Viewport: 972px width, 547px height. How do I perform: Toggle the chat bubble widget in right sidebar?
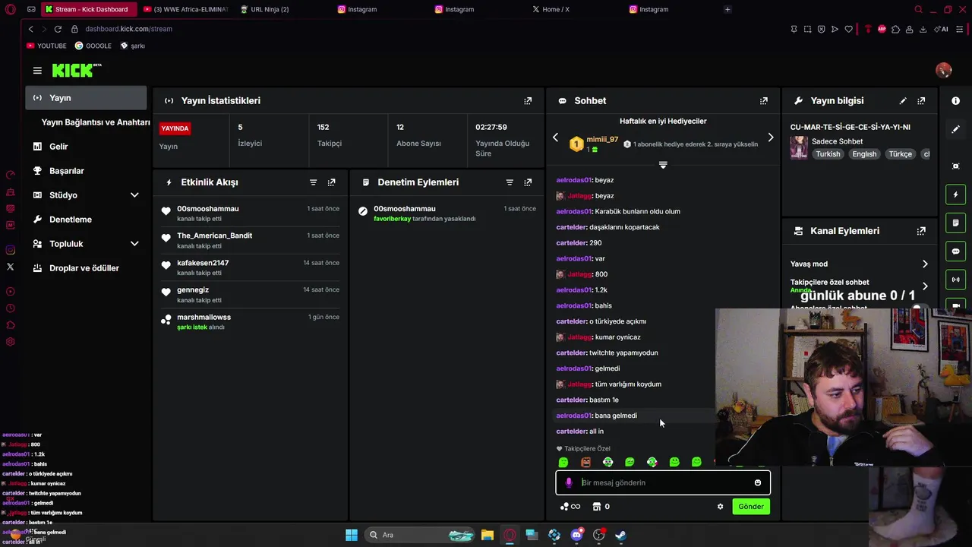(x=955, y=251)
